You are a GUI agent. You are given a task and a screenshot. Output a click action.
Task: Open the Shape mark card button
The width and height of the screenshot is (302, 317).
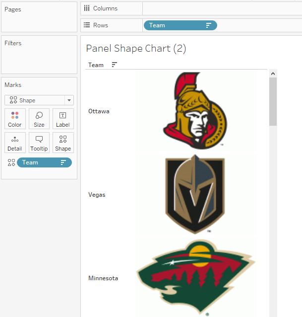click(x=63, y=143)
